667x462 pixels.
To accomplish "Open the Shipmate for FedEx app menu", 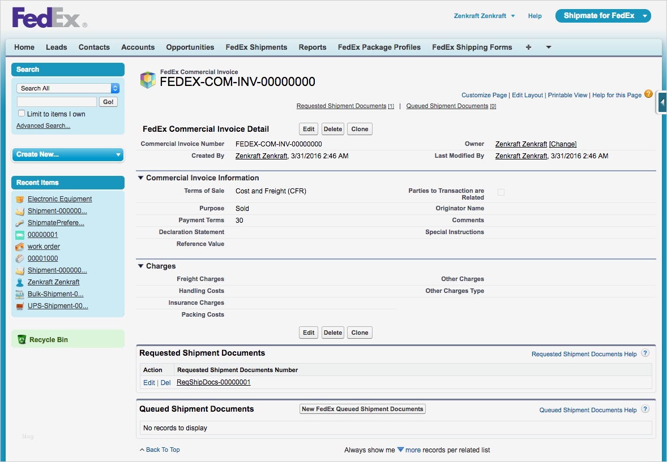I will pos(603,16).
